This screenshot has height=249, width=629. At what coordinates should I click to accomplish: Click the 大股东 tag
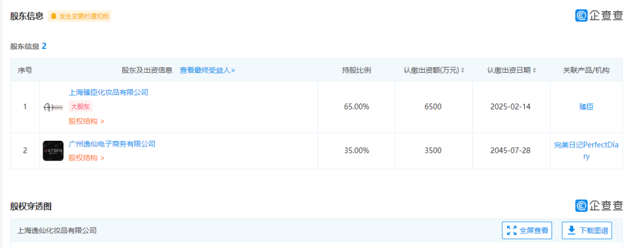pos(80,106)
